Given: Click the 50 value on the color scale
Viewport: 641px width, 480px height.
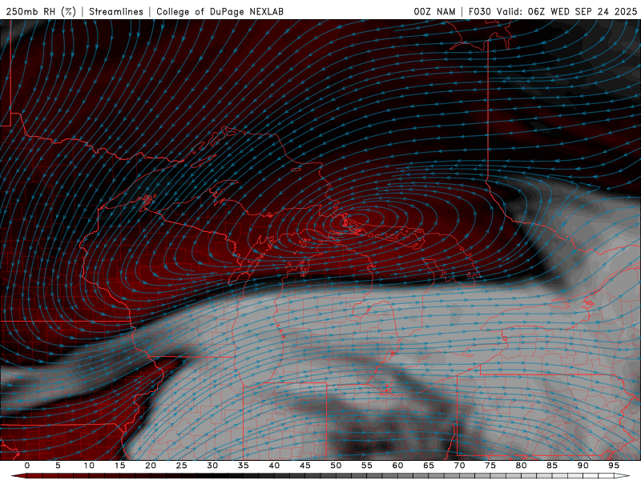Looking at the screenshot, I should pyautogui.click(x=336, y=466).
